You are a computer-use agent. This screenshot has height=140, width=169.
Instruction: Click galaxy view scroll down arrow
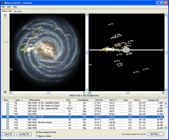pyautogui.click(x=87, y=89)
